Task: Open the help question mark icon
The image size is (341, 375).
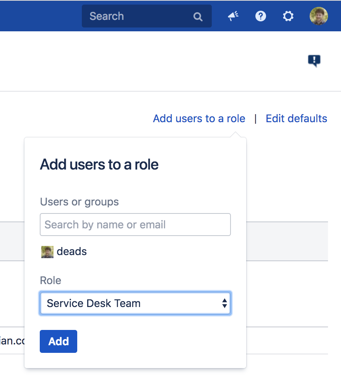Action: 261,16
